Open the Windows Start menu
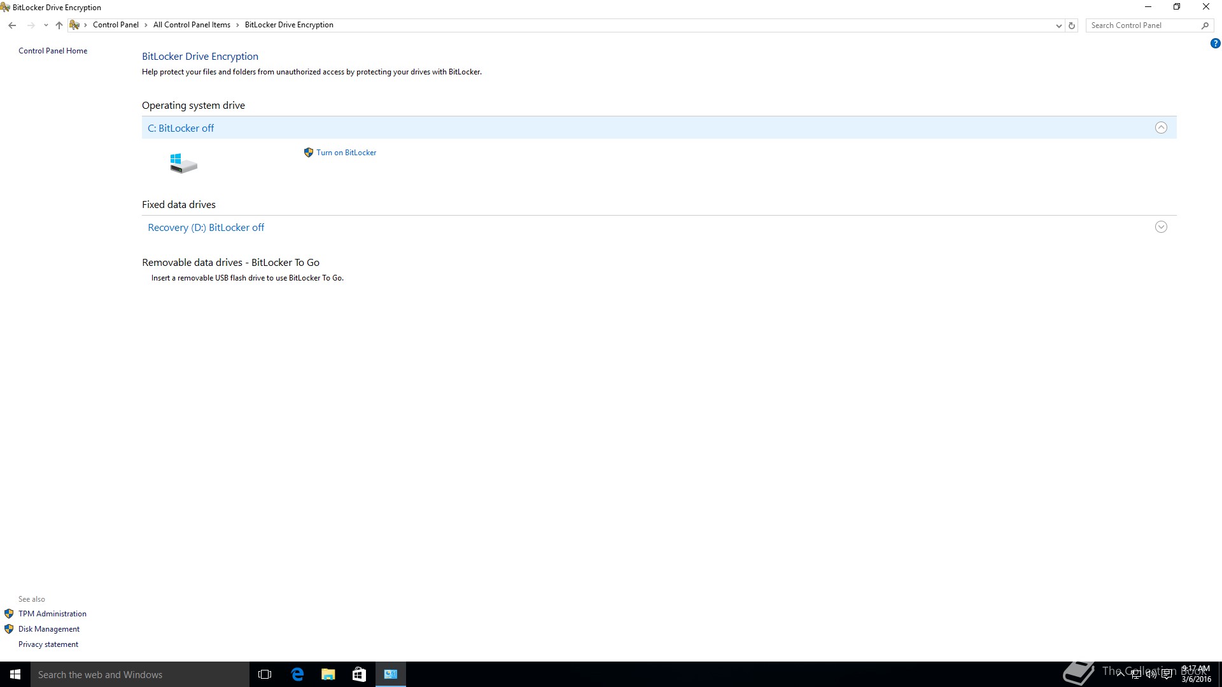Image resolution: width=1222 pixels, height=687 pixels. pos(15,674)
